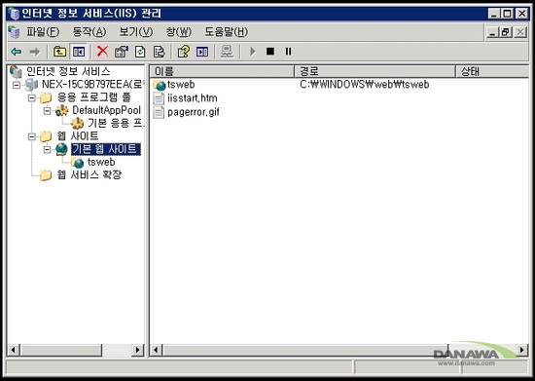The height and width of the screenshot is (381, 535).
Task: Click the MMC console icon in the menu bar
Action: click(14, 32)
